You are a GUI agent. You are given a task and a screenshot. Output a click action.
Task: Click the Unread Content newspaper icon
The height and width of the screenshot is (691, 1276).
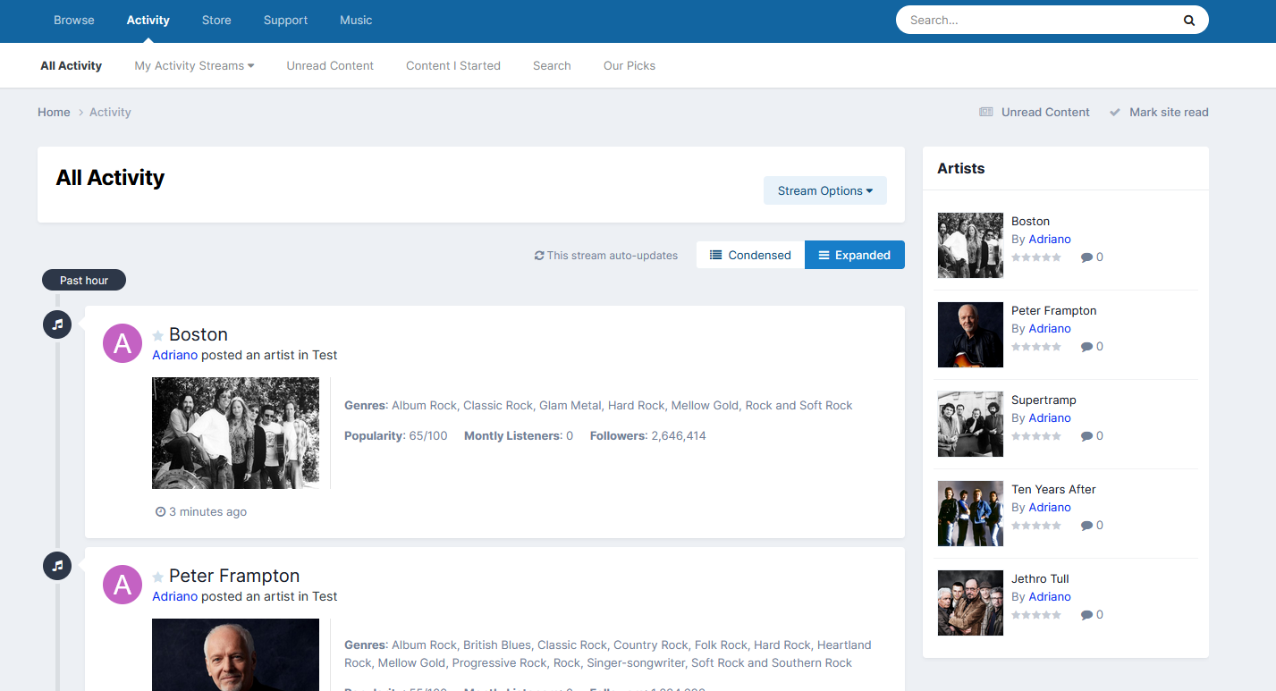(x=986, y=113)
